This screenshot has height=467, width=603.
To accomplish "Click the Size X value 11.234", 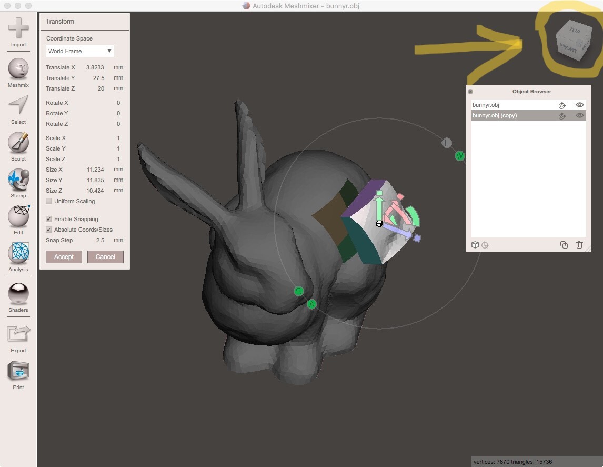I will click(x=95, y=170).
